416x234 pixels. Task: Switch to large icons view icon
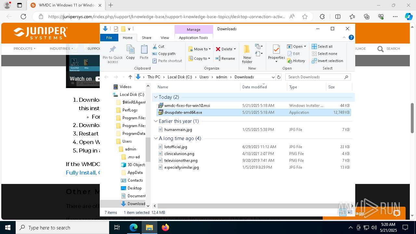[x=350, y=213]
